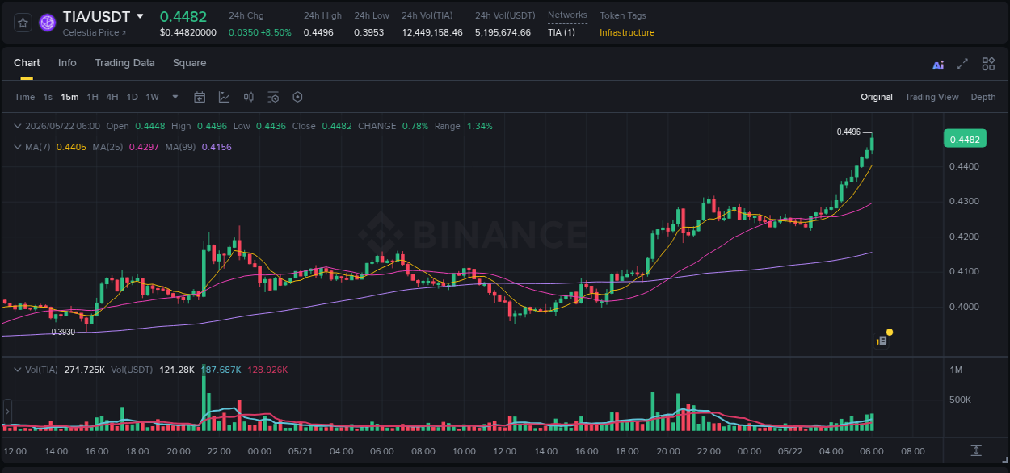Click the MA(25) indicator label
The image size is (1010, 473).
[107, 147]
